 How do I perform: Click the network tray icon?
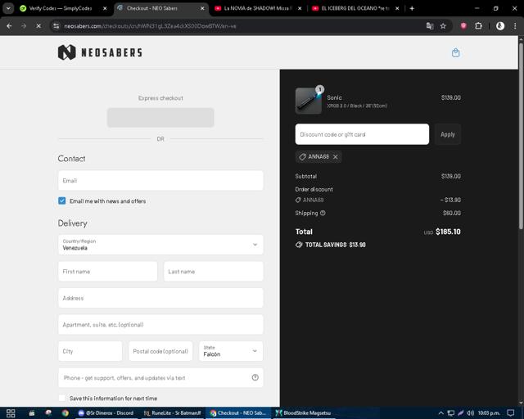coord(450,413)
